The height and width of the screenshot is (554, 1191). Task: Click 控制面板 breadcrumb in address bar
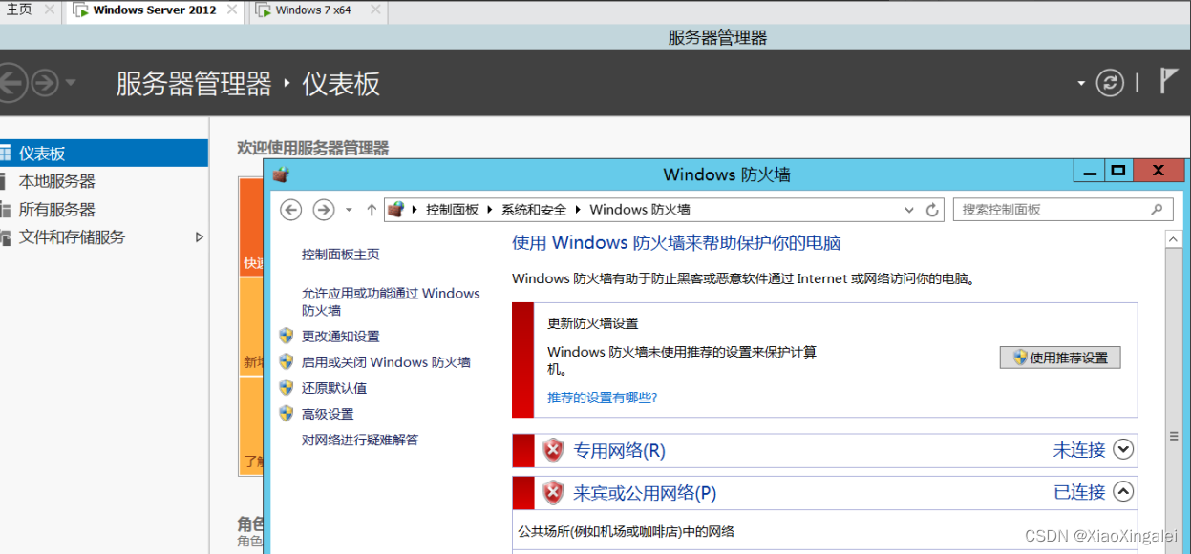pyautogui.click(x=452, y=210)
